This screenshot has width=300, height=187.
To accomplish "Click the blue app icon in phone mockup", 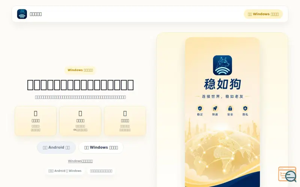I will [222, 65].
